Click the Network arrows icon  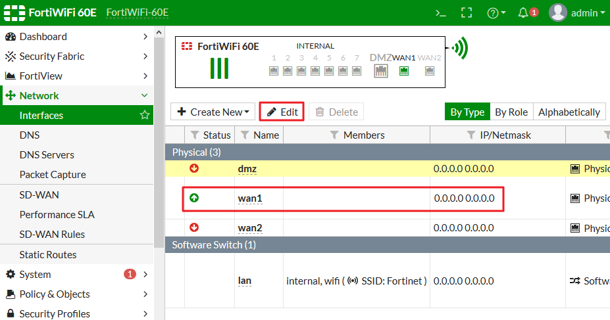pos(11,95)
